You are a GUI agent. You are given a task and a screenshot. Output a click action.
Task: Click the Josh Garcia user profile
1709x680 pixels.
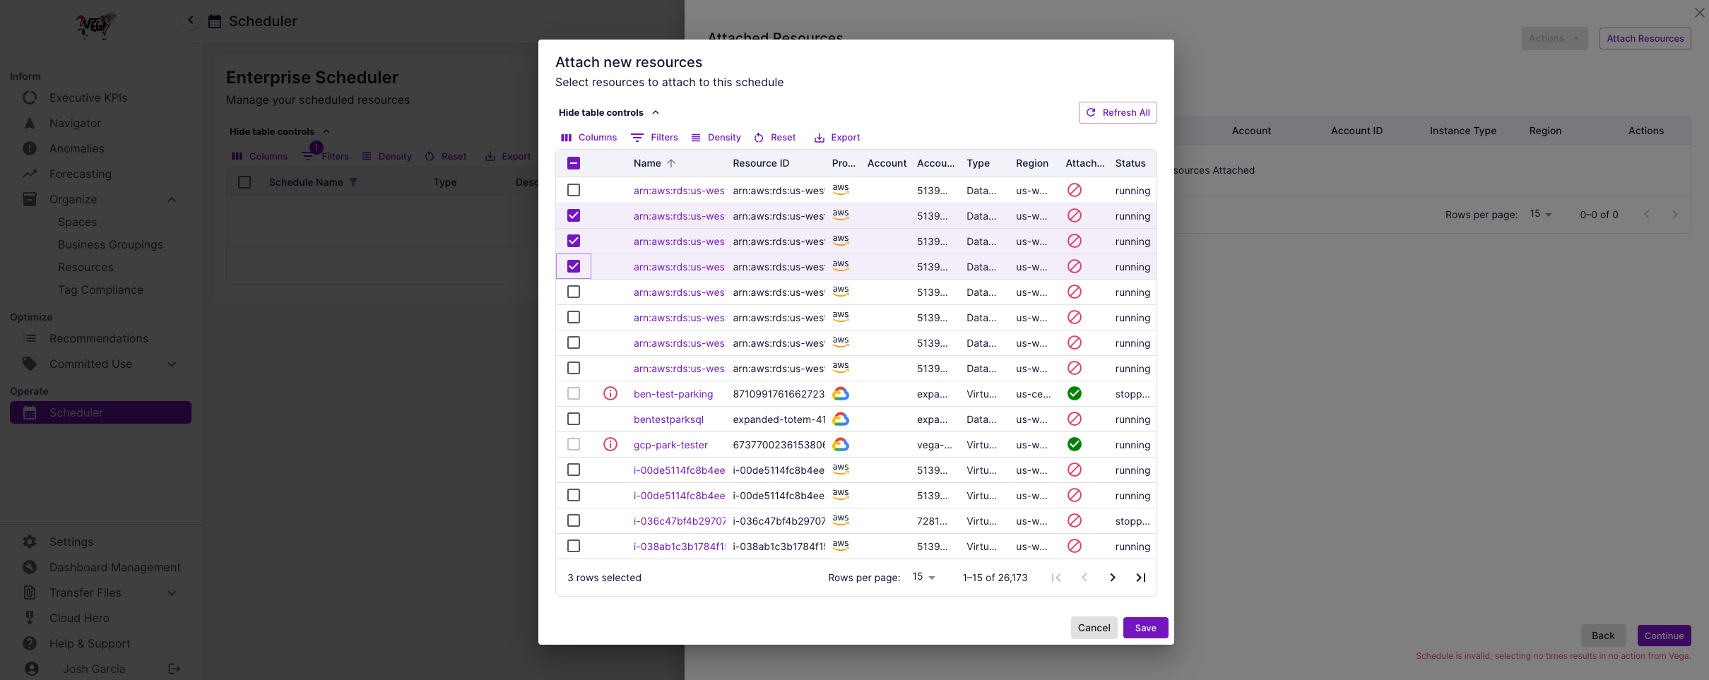tap(94, 669)
